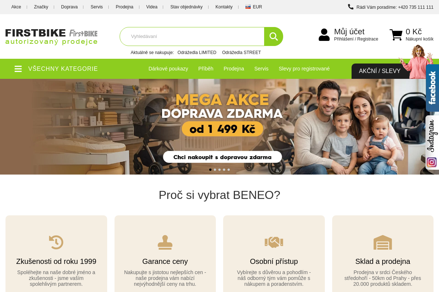439x292 pixels.
Task: Click the Sklad a prodejna warehouse icon
Action: pyautogui.click(x=383, y=242)
